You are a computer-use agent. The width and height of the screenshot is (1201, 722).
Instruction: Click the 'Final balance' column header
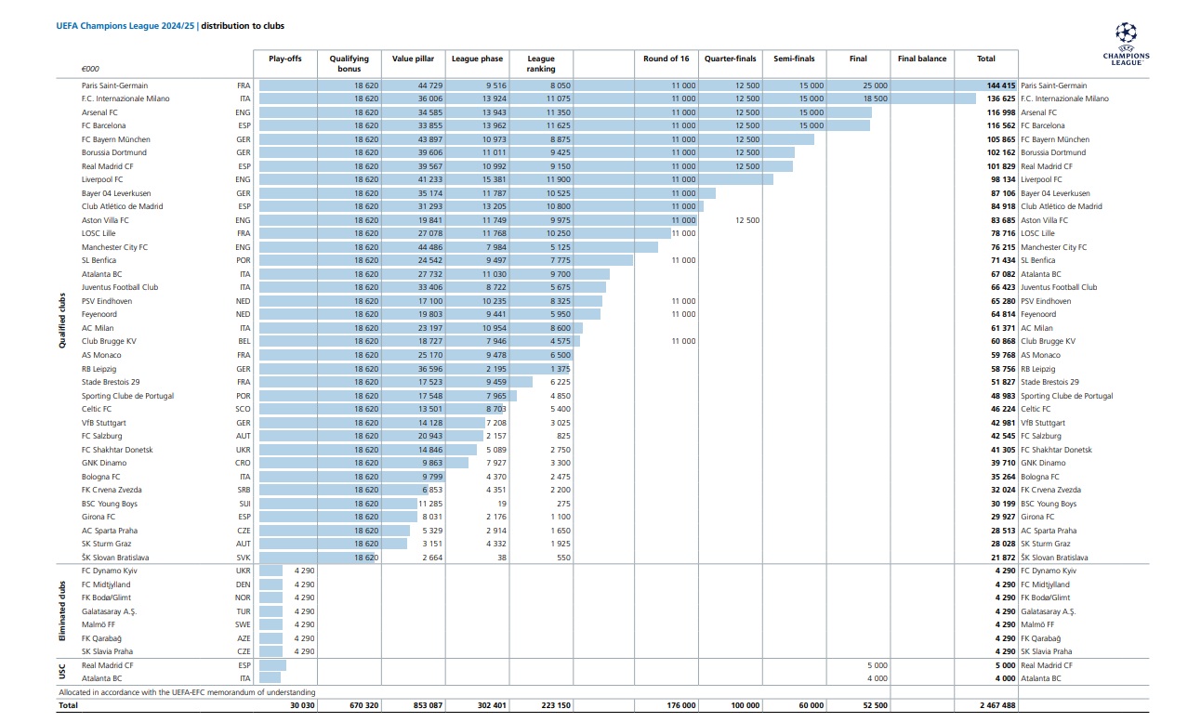click(x=921, y=59)
